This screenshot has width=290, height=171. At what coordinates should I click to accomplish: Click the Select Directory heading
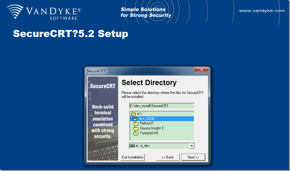pyautogui.click(x=149, y=83)
